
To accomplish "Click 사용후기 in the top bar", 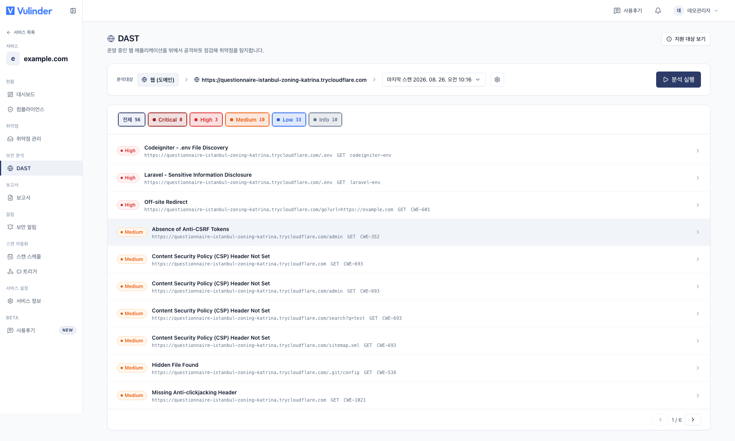I will [628, 11].
